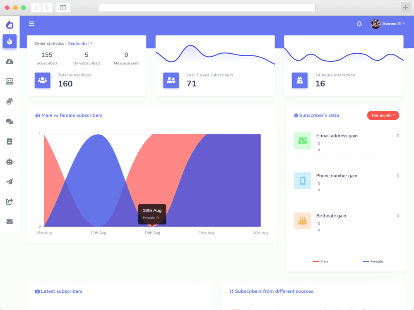
Task: Click the Total subscribers value 160
Action: 65,83
